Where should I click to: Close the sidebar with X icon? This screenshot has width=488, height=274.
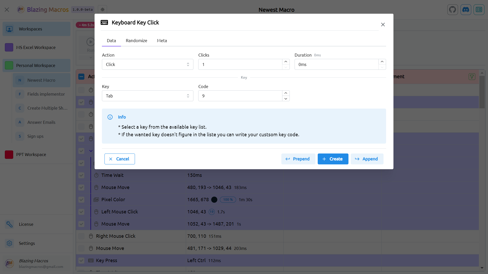tap(7, 10)
